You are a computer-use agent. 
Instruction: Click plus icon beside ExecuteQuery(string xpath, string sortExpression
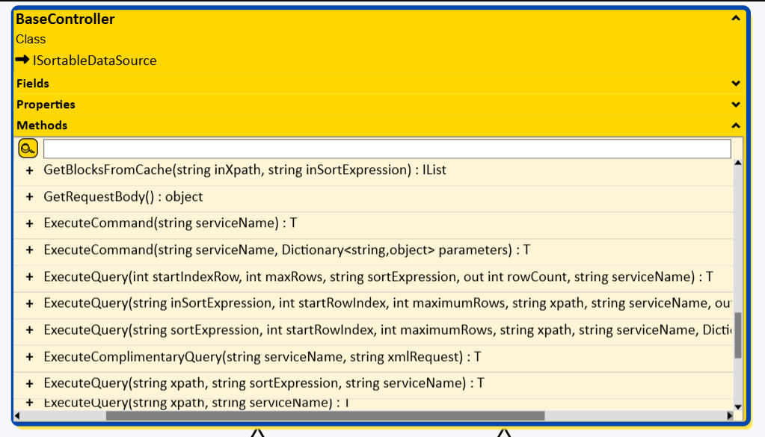point(30,384)
